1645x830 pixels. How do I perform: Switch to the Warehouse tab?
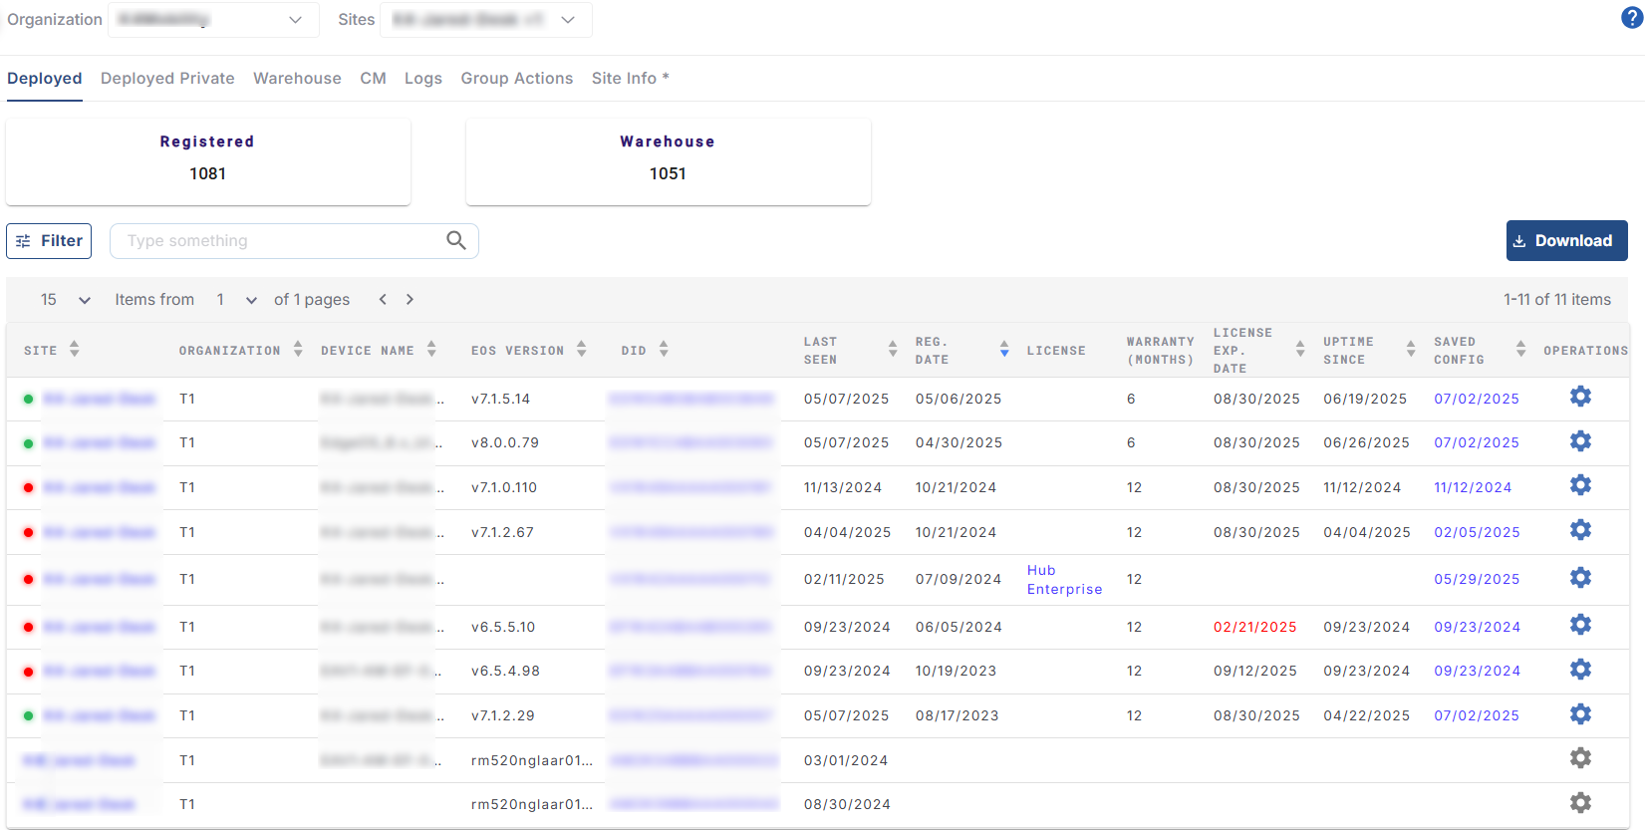(297, 78)
